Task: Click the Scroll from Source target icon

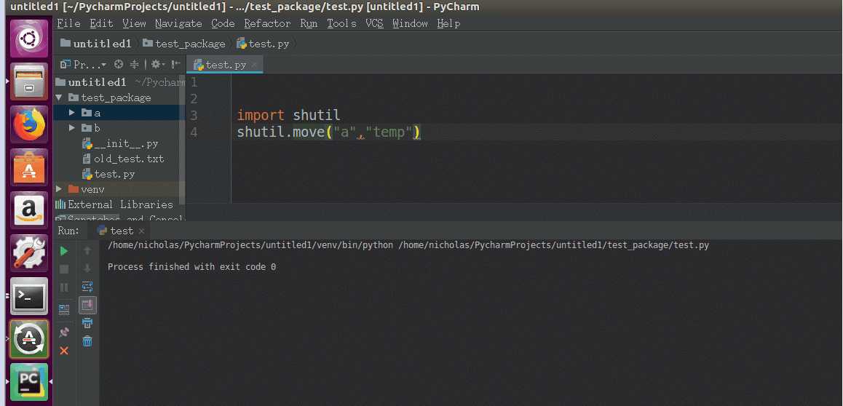Action: pos(119,65)
